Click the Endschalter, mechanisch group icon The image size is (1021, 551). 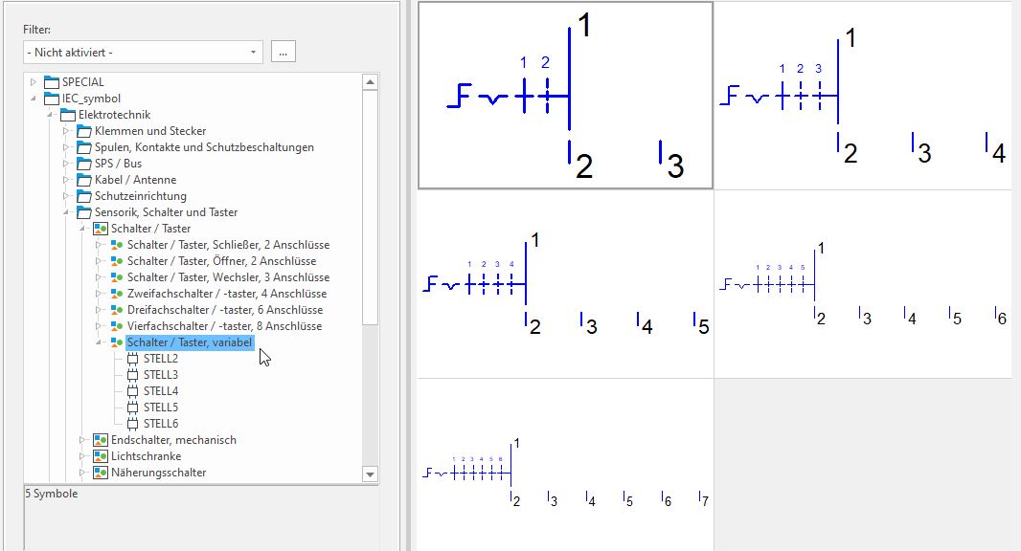pyautogui.click(x=101, y=440)
